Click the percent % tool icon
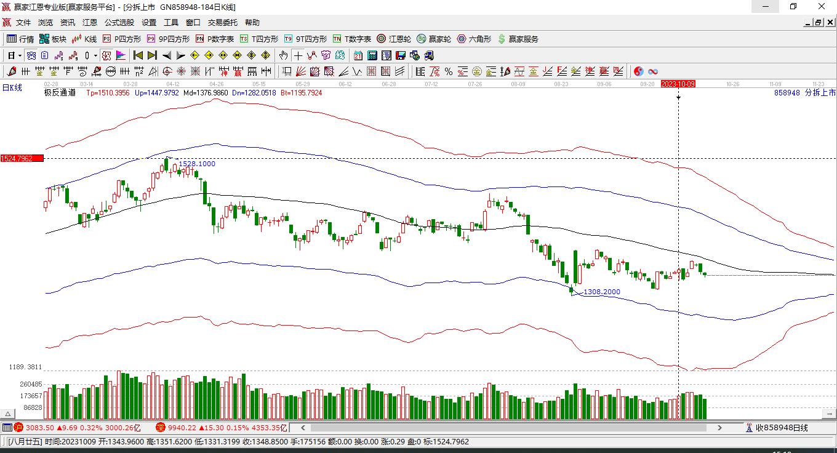 pos(449,71)
